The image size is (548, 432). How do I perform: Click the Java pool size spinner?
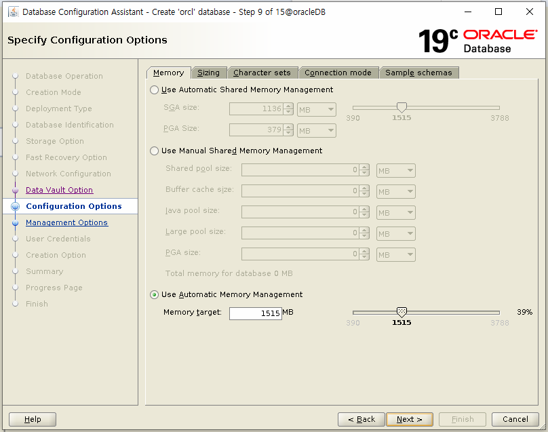tap(305, 212)
